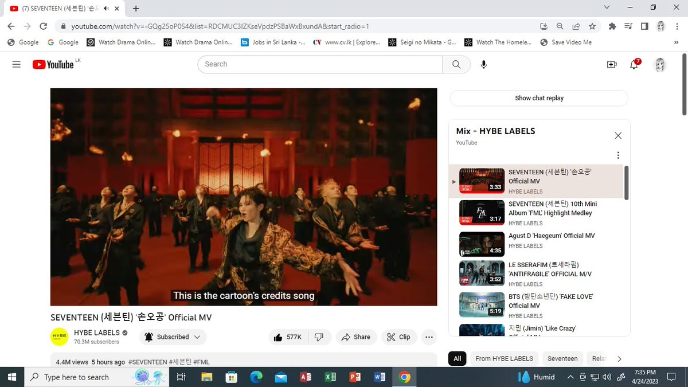Play Jimin 'Like Crazy' from the playlist
688x387 pixels.
pyautogui.click(x=536, y=329)
